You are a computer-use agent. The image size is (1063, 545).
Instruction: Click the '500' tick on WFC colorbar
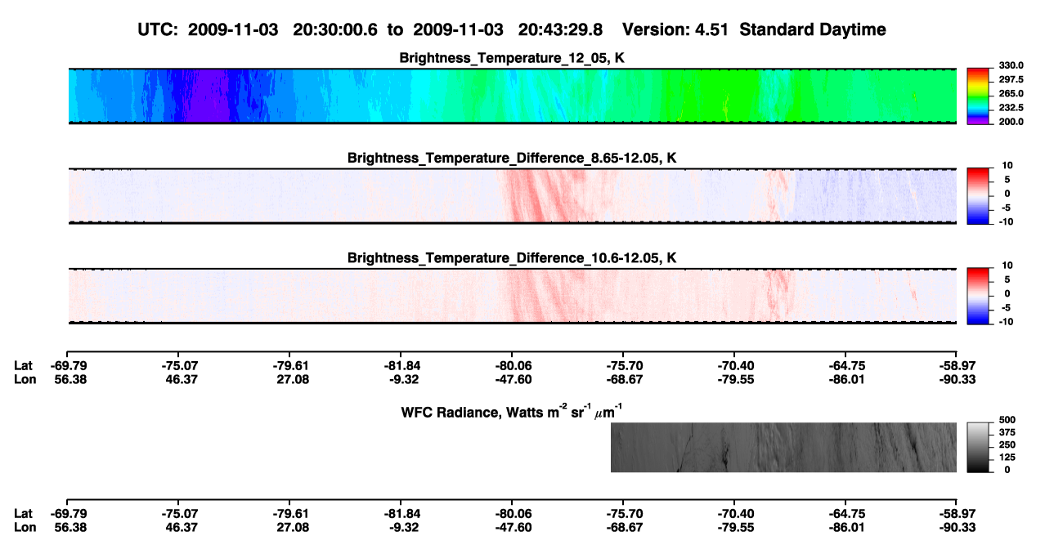click(x=1007, y=418)
